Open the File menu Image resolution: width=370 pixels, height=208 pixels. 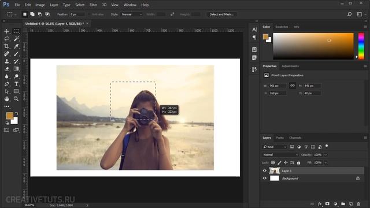click(17, 5)
